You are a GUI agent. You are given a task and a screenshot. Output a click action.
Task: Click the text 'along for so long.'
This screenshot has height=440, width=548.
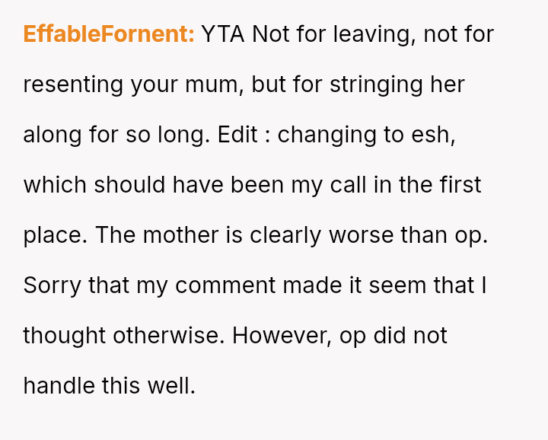(x=116, y=135)
